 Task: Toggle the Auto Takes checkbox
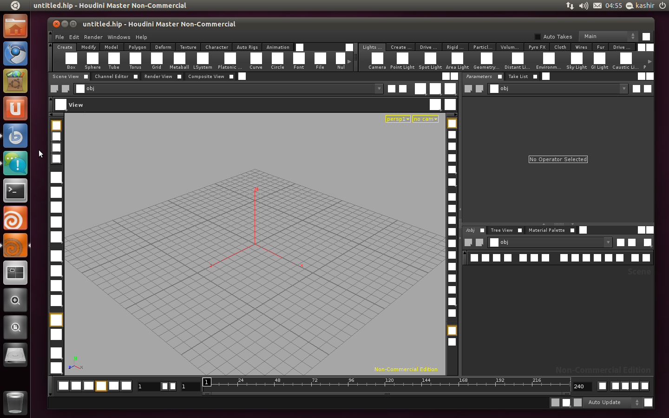(x=538, y=37)
